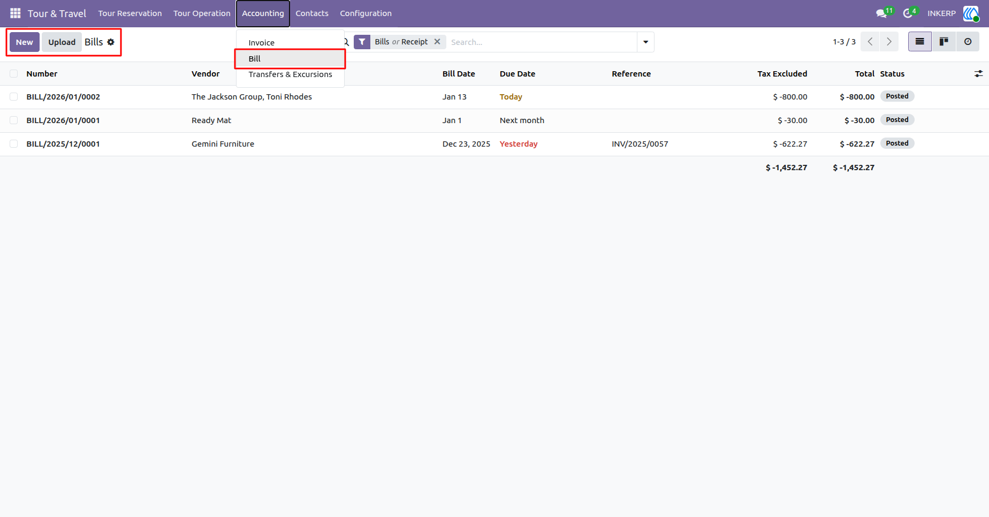Sort by the Number column header
This screenshot has height=517, width=989.
coord(42,74)
